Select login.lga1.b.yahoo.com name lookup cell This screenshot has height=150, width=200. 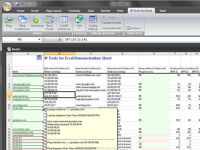pyautogui.click(x=91, y=99)
